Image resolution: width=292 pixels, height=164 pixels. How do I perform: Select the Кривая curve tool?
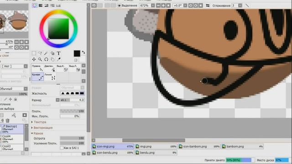37,77
